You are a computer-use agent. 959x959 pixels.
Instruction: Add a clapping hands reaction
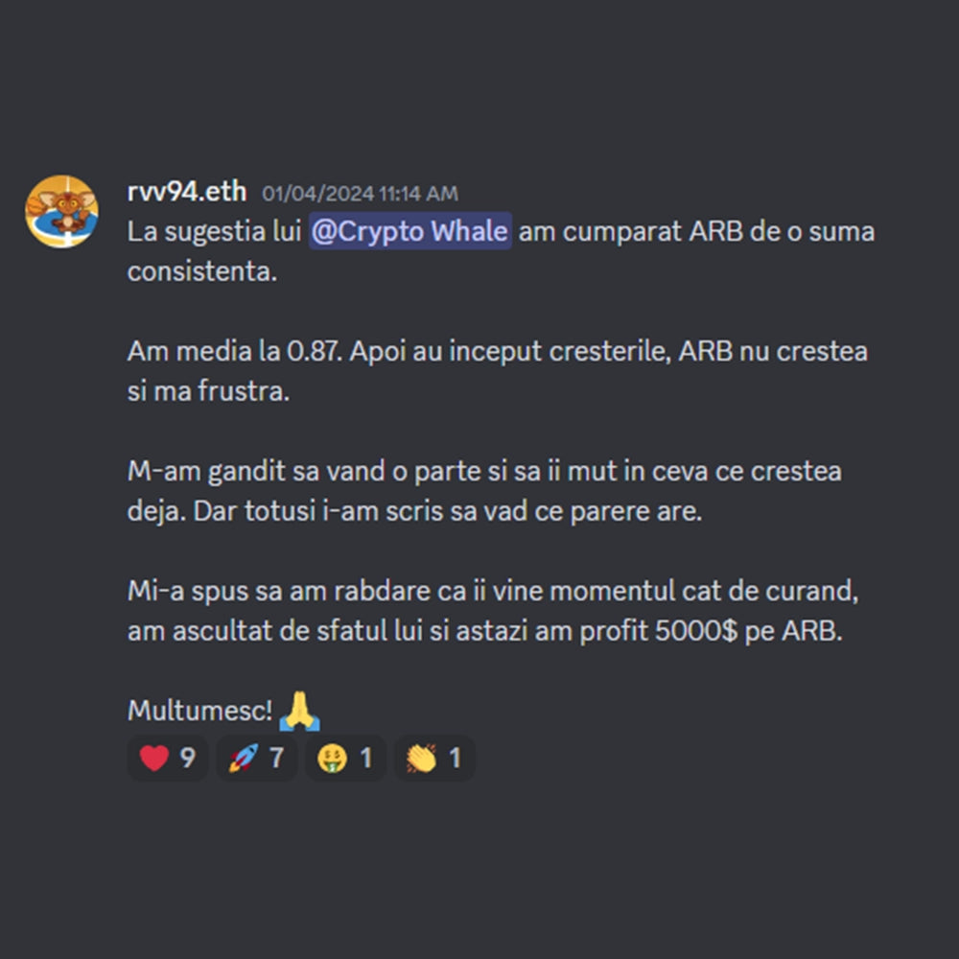tap(434, 759)
